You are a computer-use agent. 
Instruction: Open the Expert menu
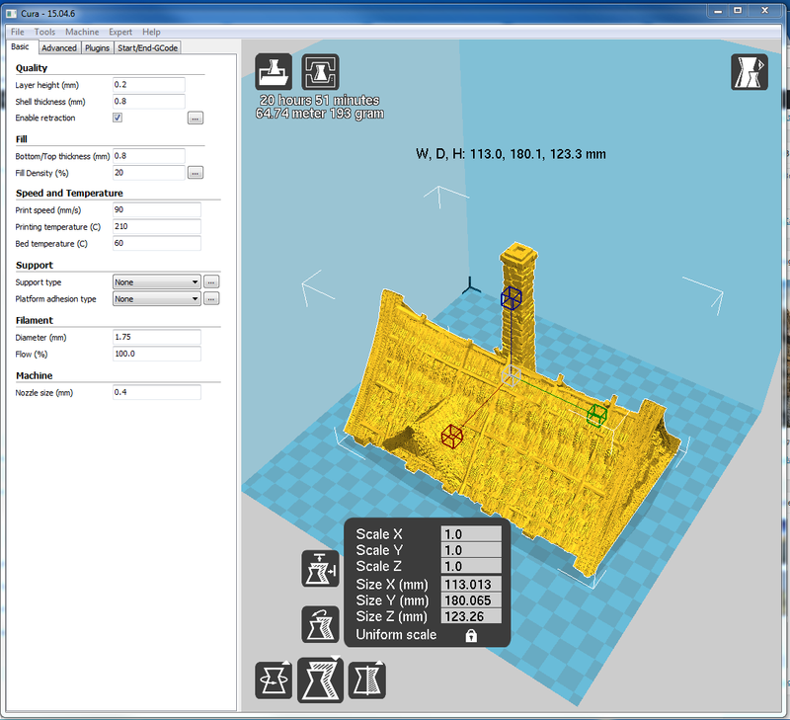(120, 32)
